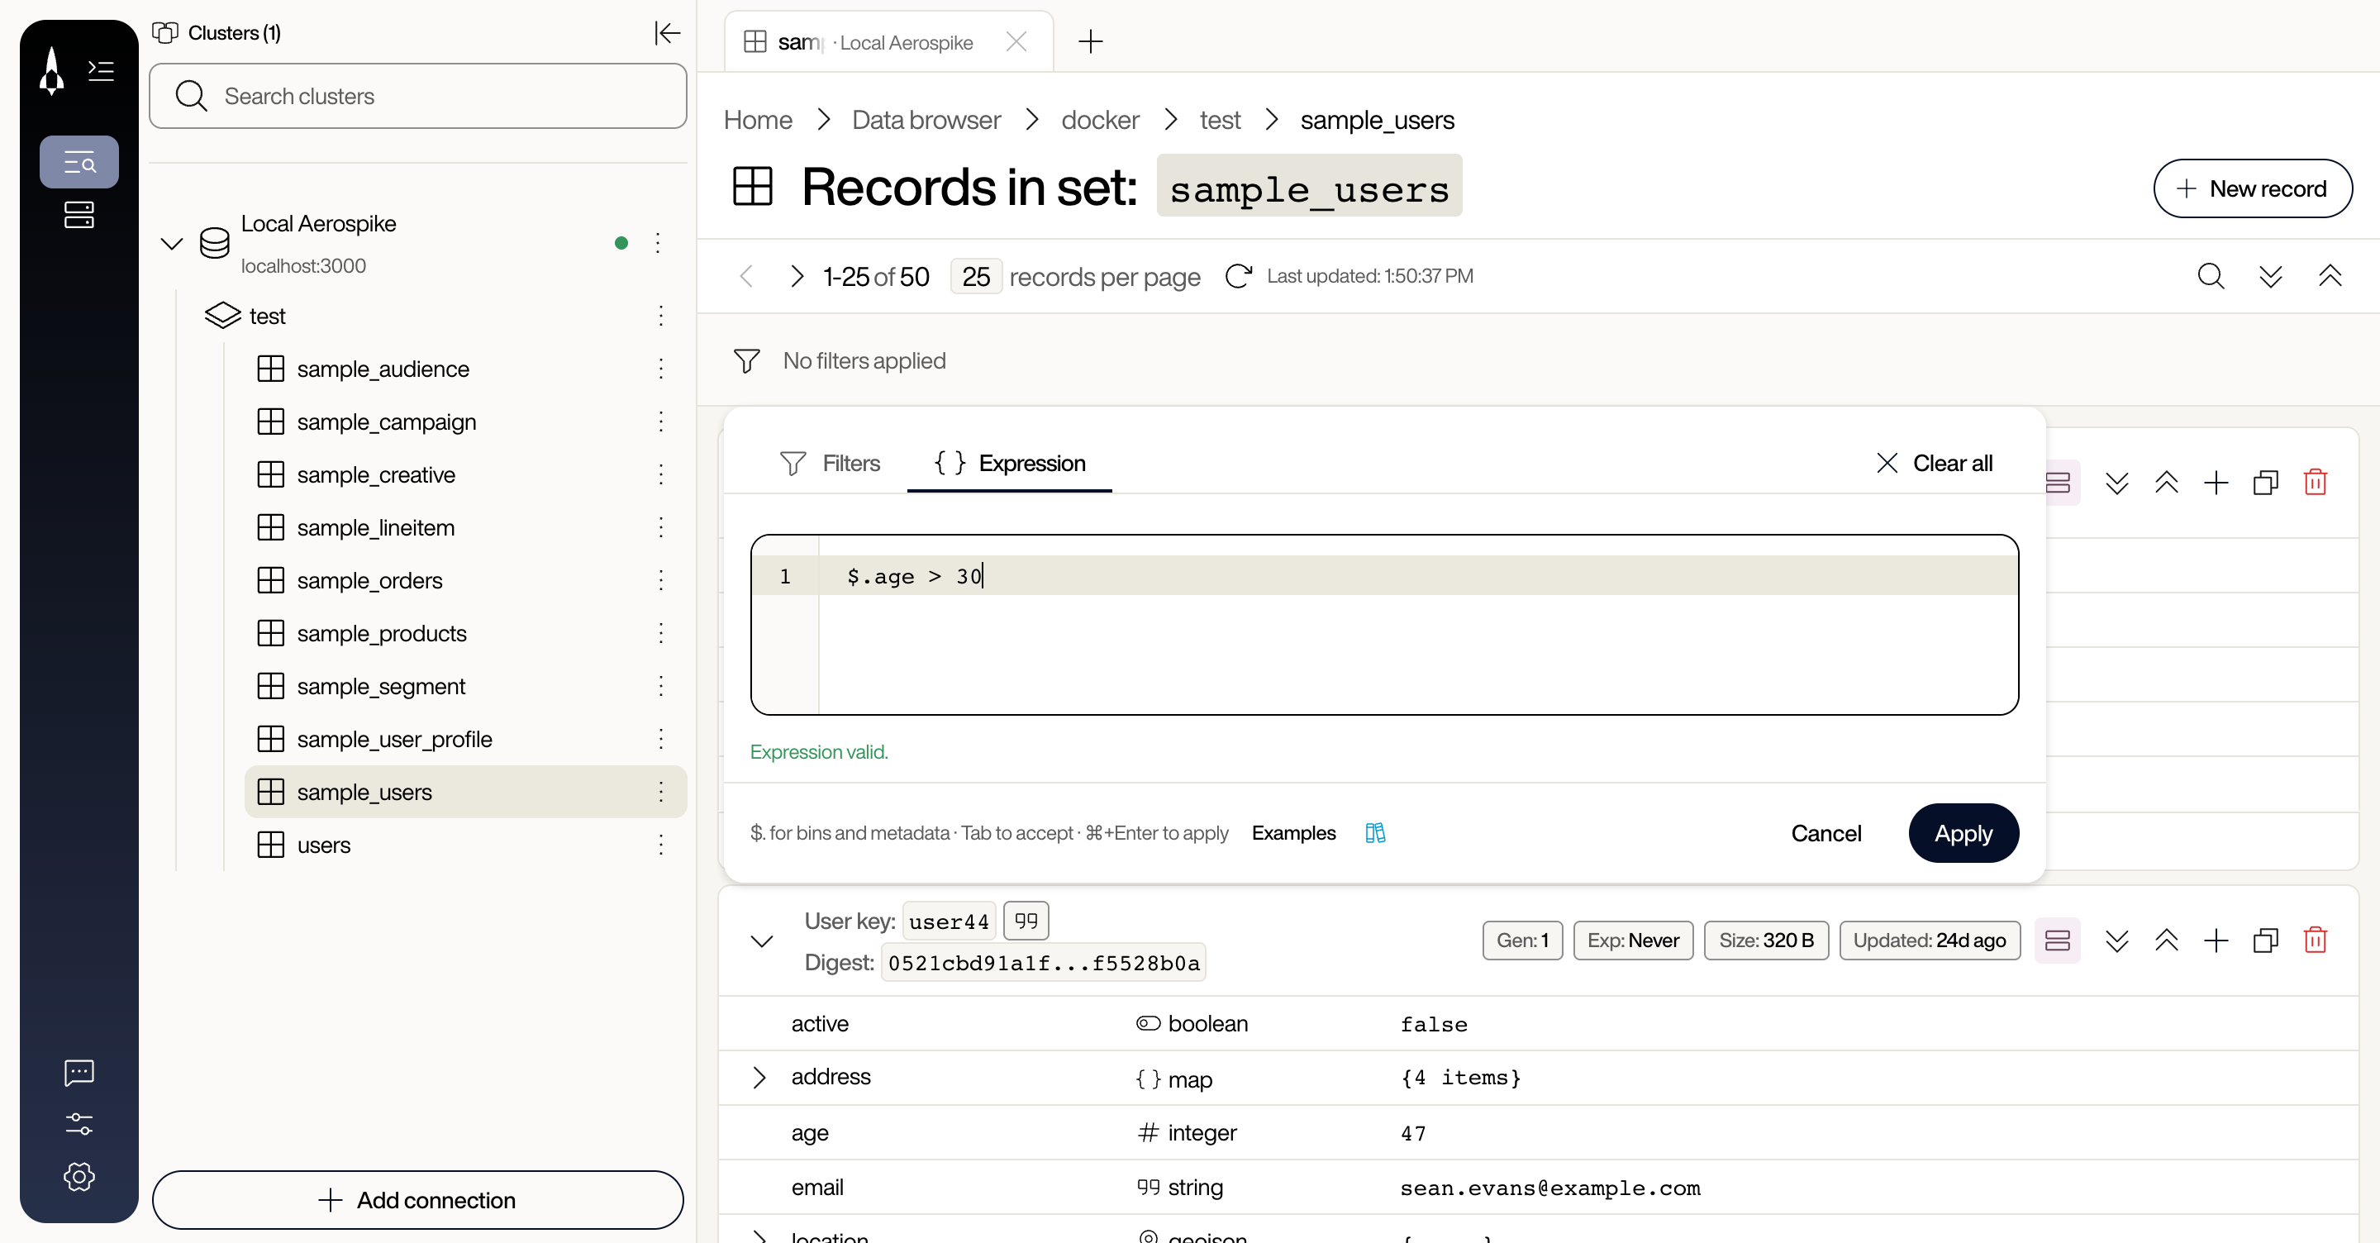Image resolution: width=2380 pixels, height=1243 pixels.
Task: Open the data browser search sidebar icon
Action: click(x=79, y=163)
